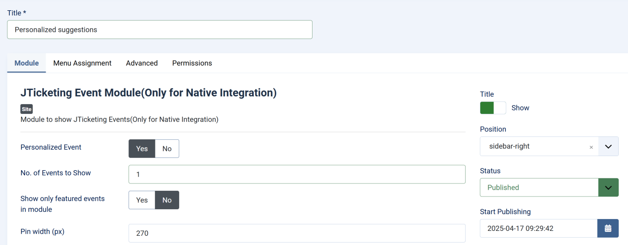Select the Module tab

point(26,63)
